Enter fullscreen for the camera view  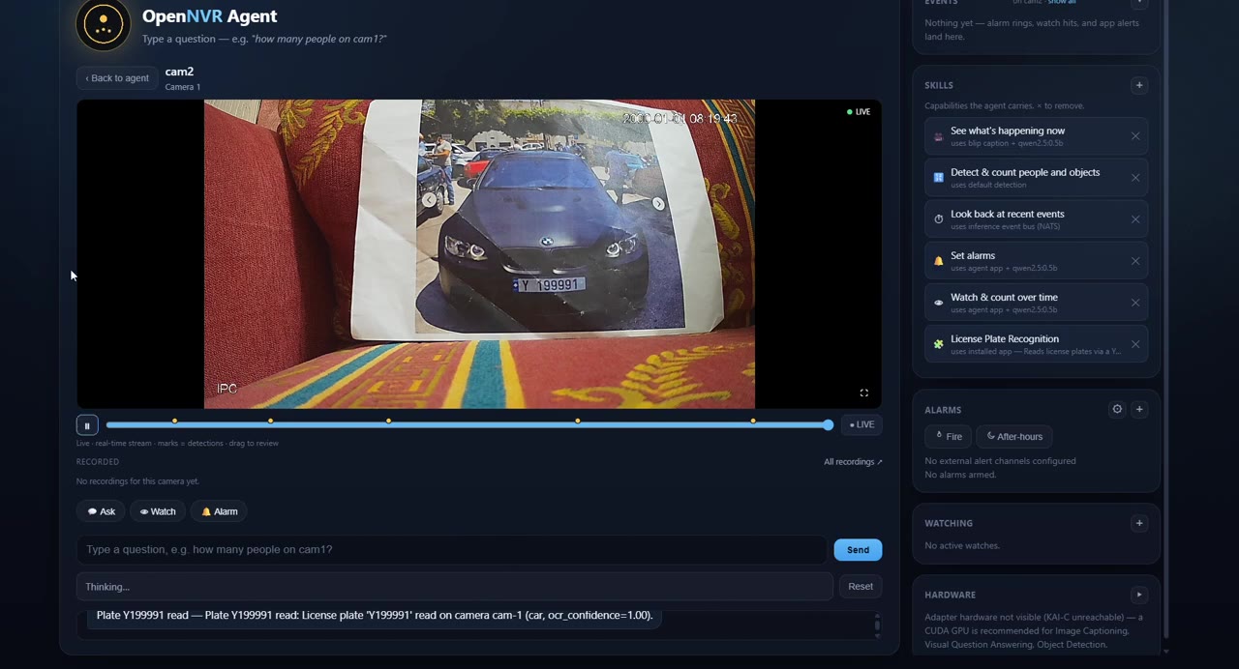tap(864, 393)
